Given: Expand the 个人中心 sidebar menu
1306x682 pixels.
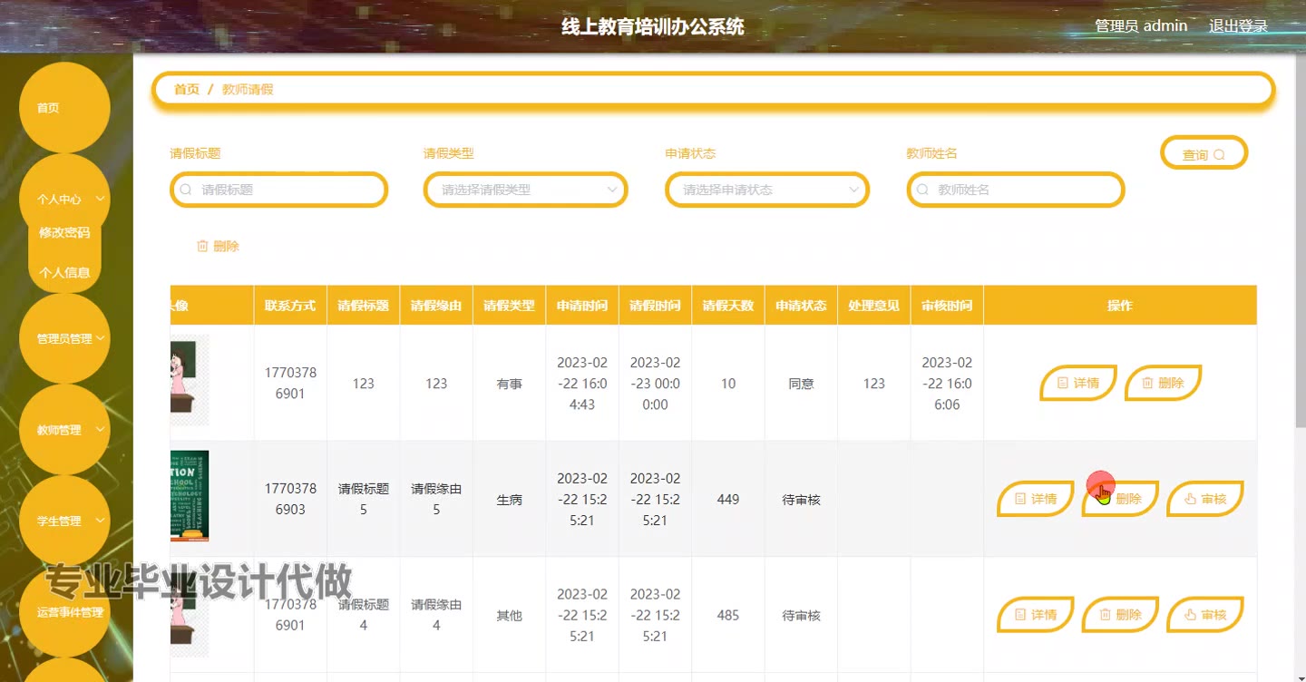Looking at the screenshot, I should [x=64, y=199].
